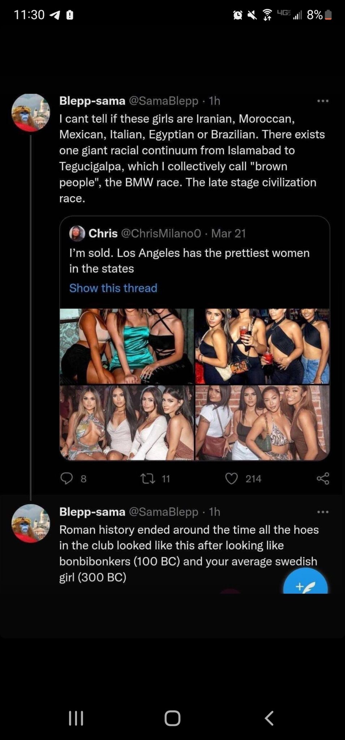345x740 pixels.
Task: Click the Show this thread link
Action: 113,288
